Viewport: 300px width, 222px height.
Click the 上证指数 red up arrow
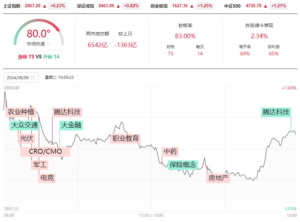(x=45, y=6)
